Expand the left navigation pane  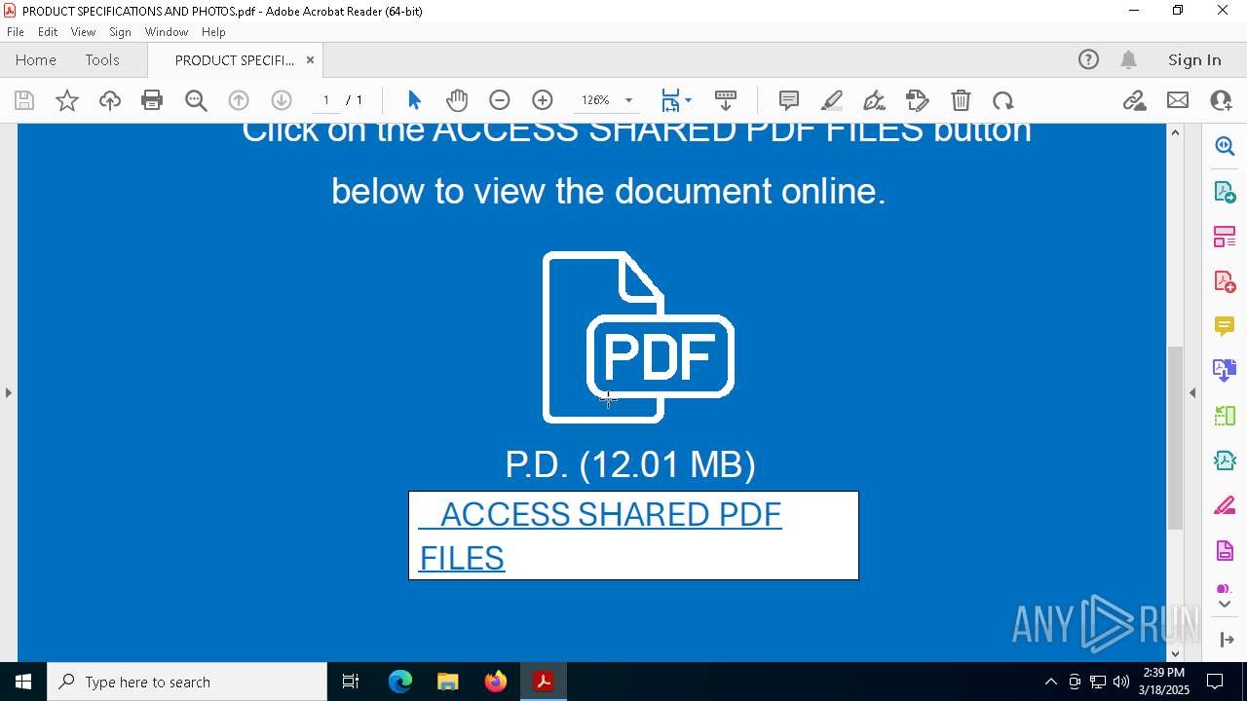point(8,392)
